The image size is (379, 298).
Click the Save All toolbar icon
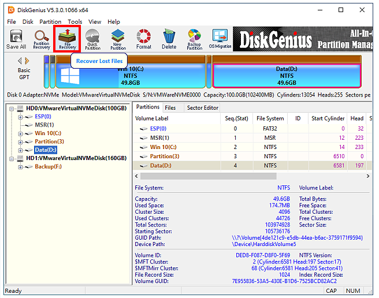(16, 39)
